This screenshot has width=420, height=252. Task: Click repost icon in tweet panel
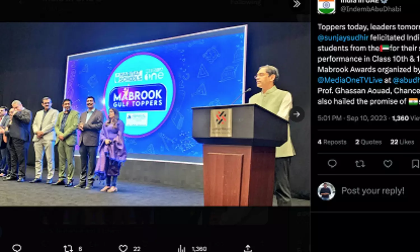point(360,164)
